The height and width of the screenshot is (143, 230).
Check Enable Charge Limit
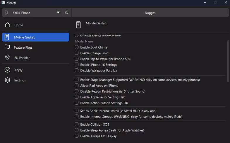pyautogui.click(x=77, y=53)
